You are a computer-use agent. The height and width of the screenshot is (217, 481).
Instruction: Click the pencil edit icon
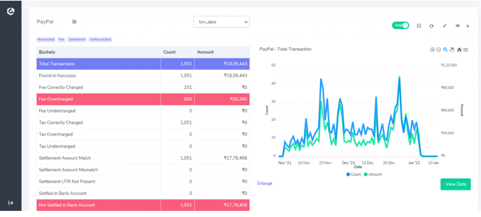[444, 26]
